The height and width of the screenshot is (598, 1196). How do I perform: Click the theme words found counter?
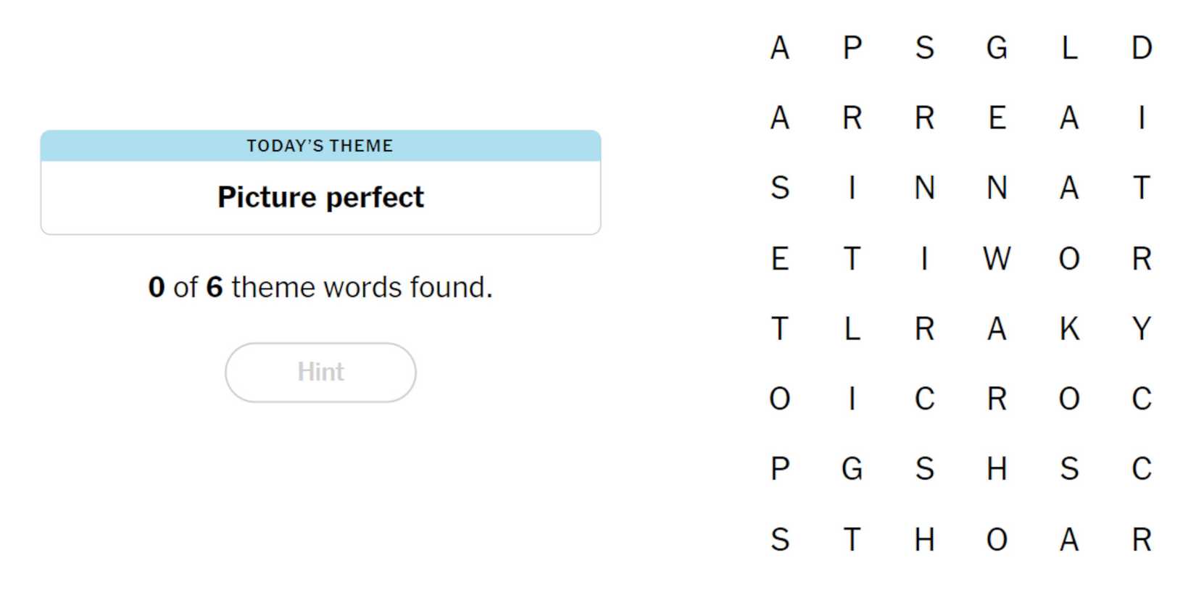(x=320, y=288)
